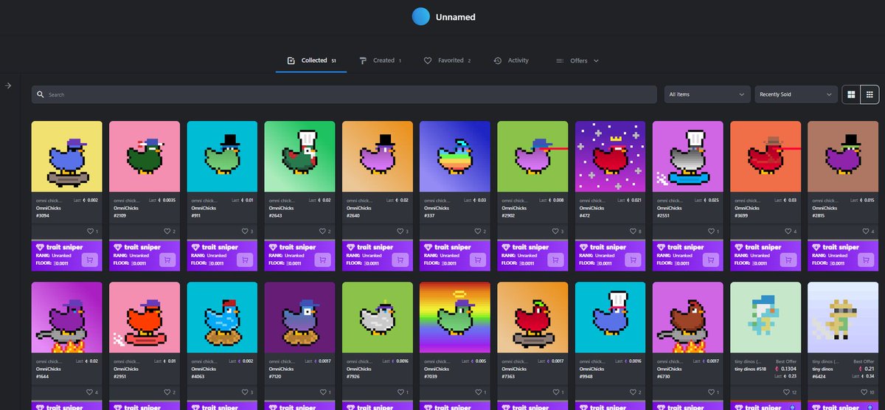The height and width of the screenshot is (410, 885).
Task: Favorite tiny dinos #518 with heart
Action: point(786,392)
